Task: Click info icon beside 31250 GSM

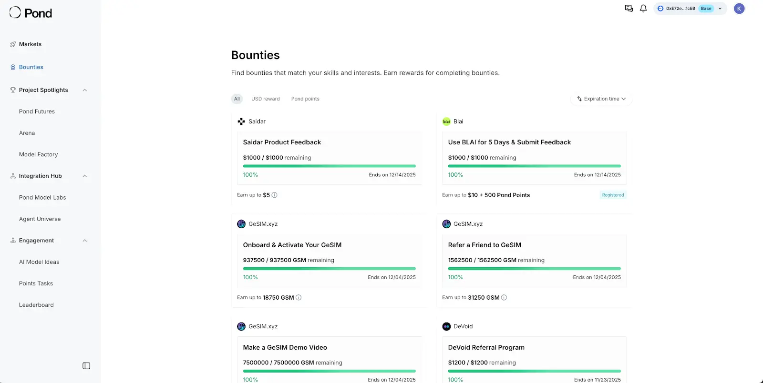Action: [x=504, y=297]
